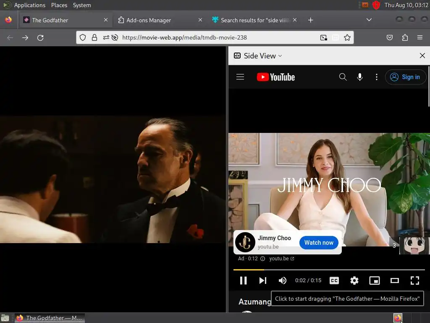This screenshot has height=323, width=430.
Task: Open the youtu.be ad link
Action: pyautogui.click(x=282, y=259)
